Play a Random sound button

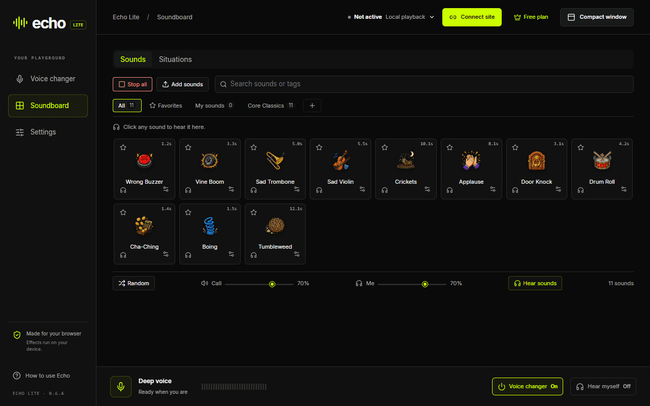(x=134, y=283)
